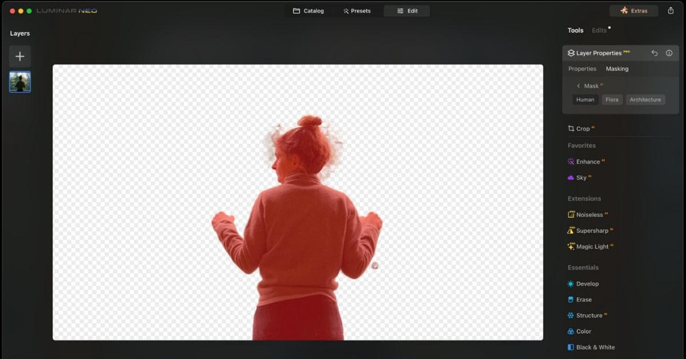Open the Supersharp AI extension
This screenshot has width=686, height=359.
click(x=591, y=230)
